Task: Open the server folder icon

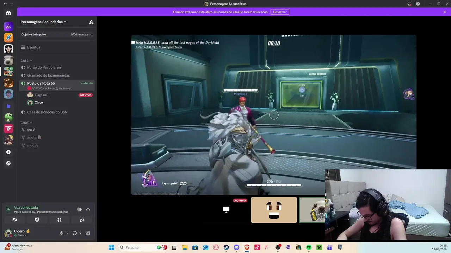Action: [8, 106]
